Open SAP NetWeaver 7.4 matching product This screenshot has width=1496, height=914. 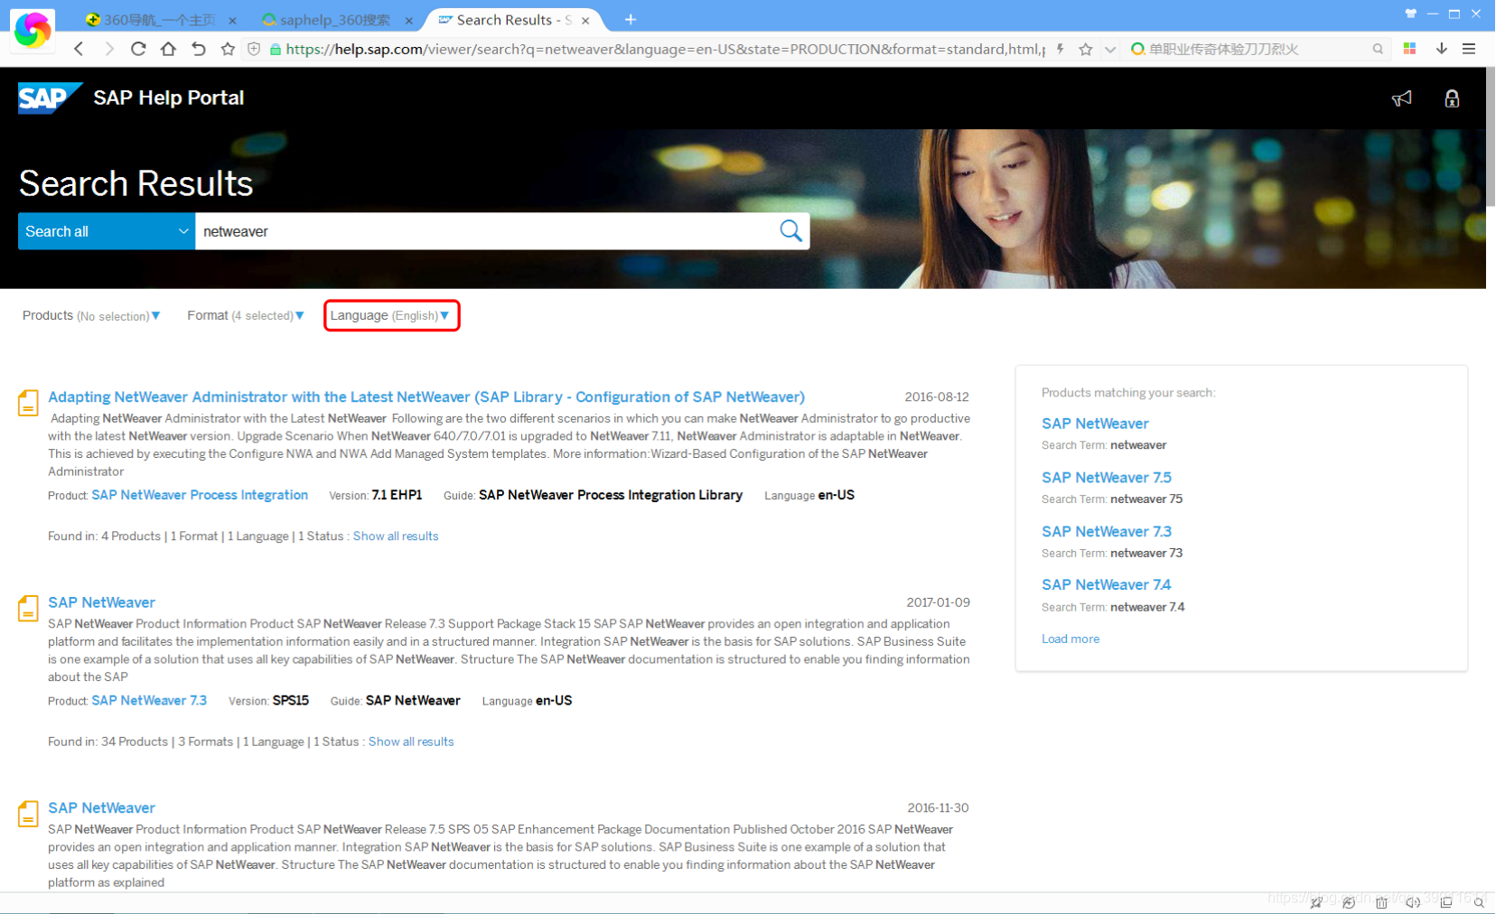point(1107,585)
